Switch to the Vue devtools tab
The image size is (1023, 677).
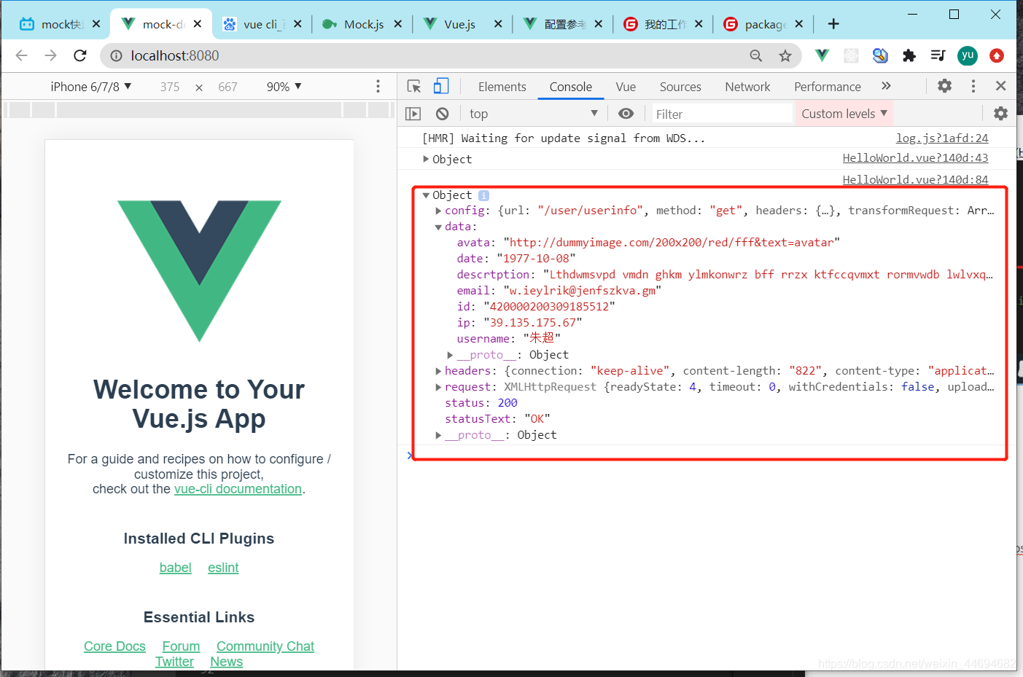626,87
